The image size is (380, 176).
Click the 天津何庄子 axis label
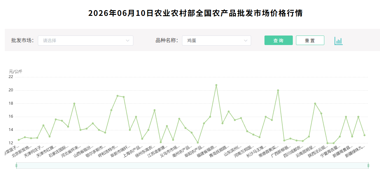[x=35, y=151]
